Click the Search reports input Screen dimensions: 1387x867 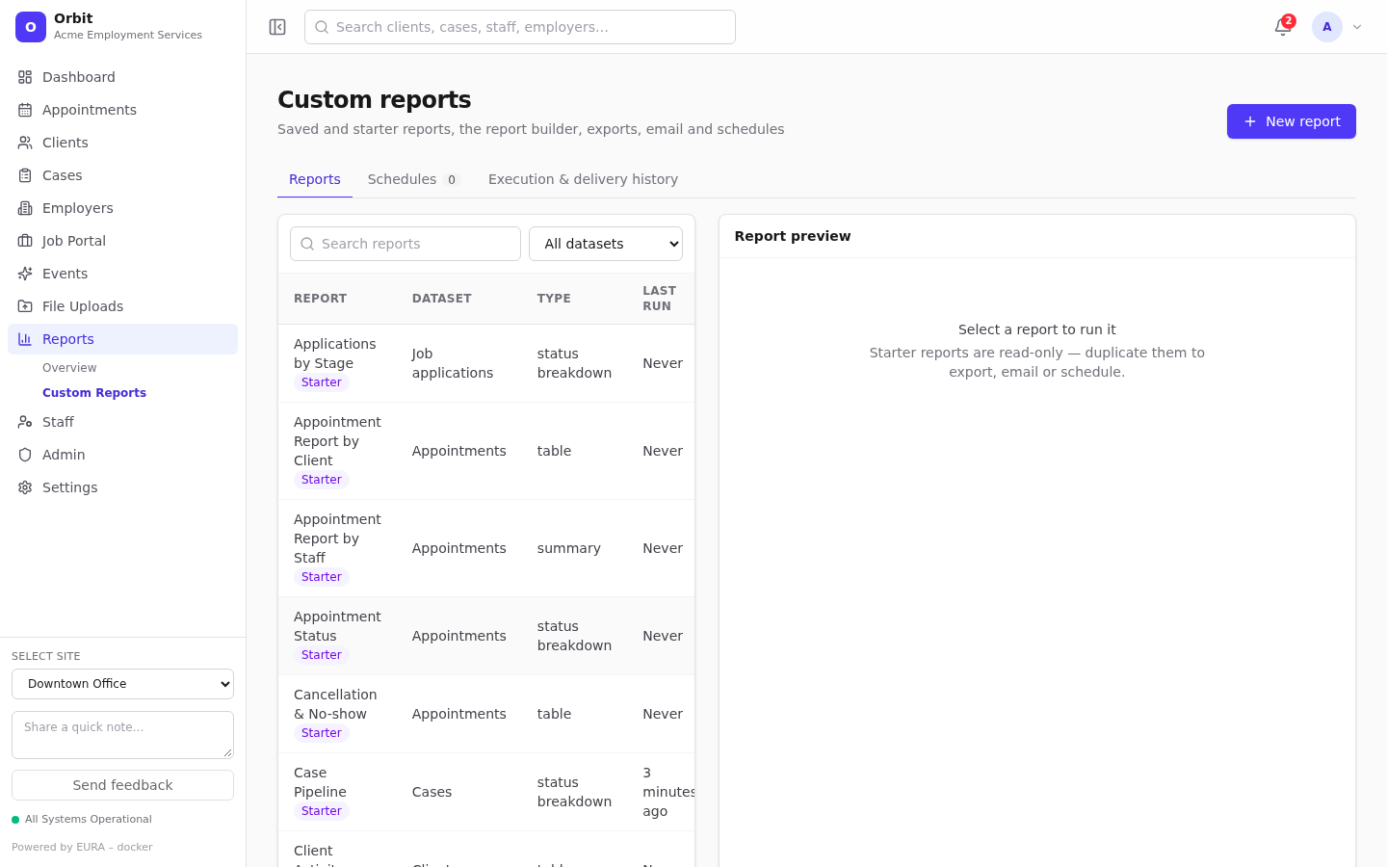pyautogui.click(x=406, y=244)
